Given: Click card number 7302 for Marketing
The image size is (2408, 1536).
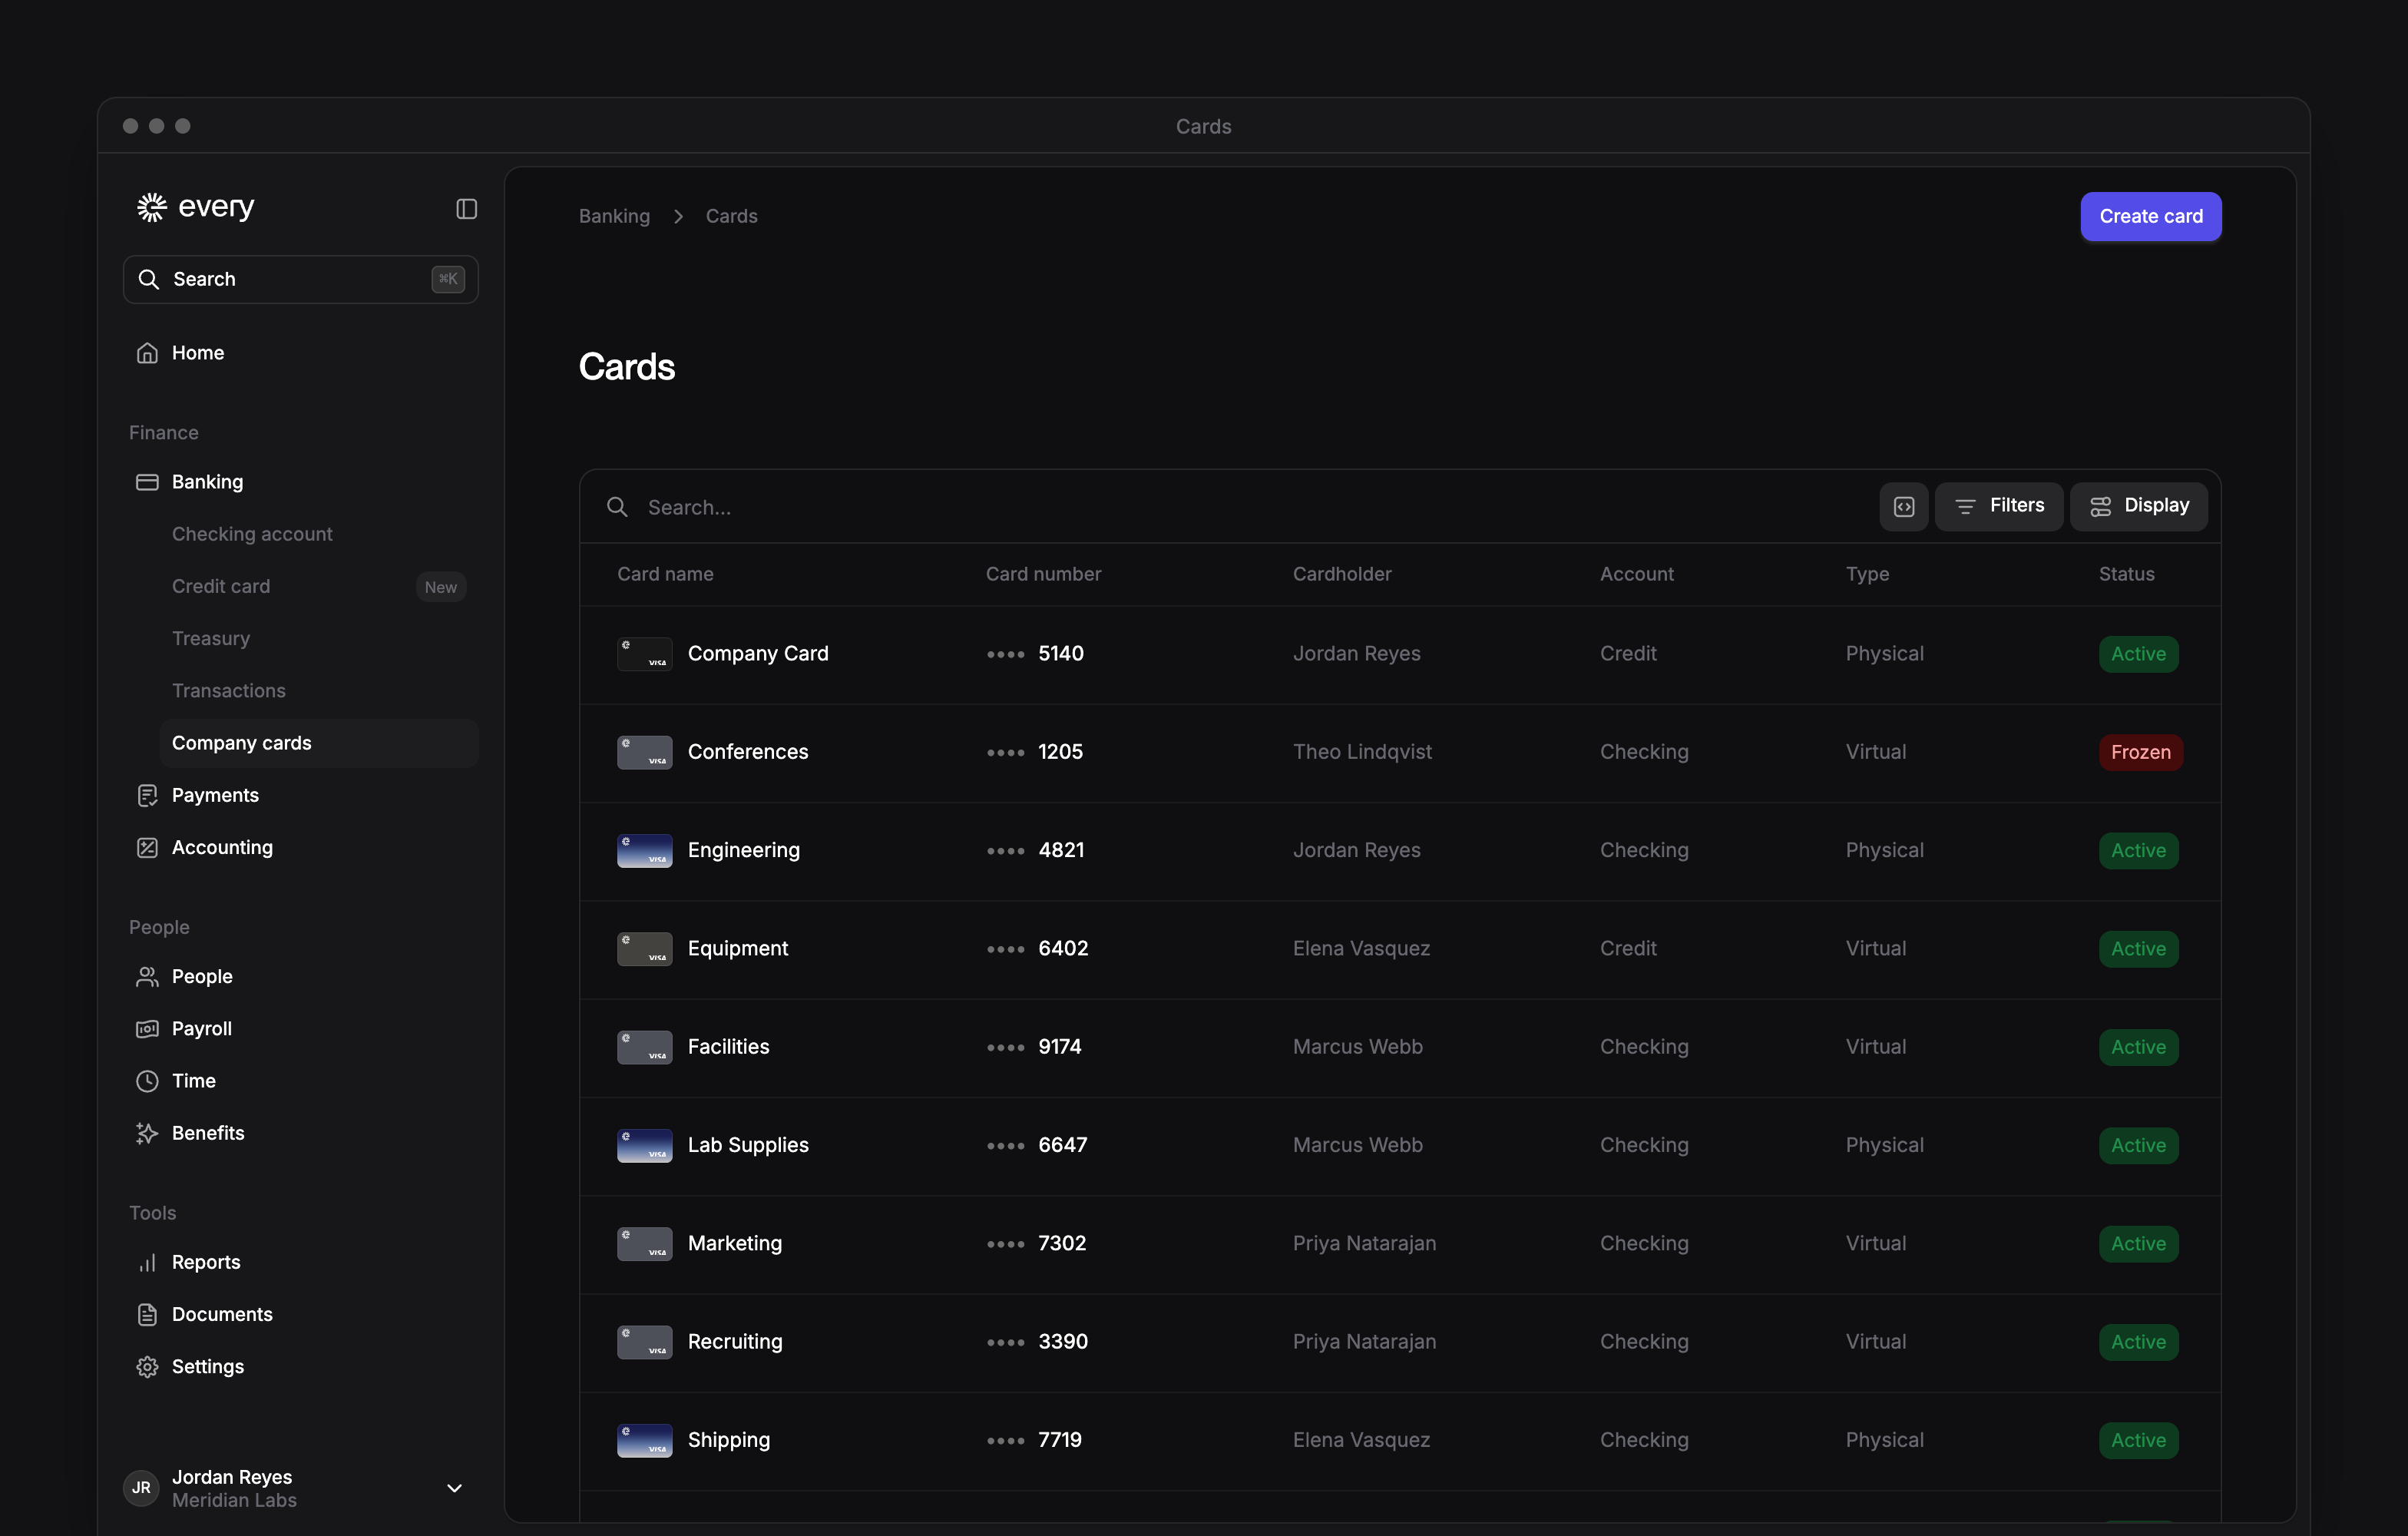Looking at the screenshot, I should tap(1061, 1243).
